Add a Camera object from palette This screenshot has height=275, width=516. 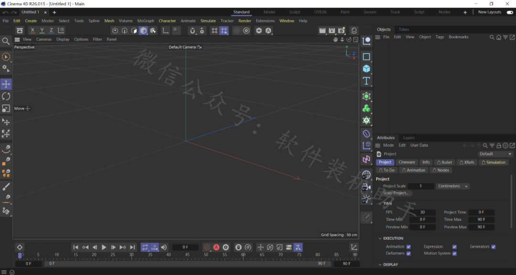[x=366, y=187]
